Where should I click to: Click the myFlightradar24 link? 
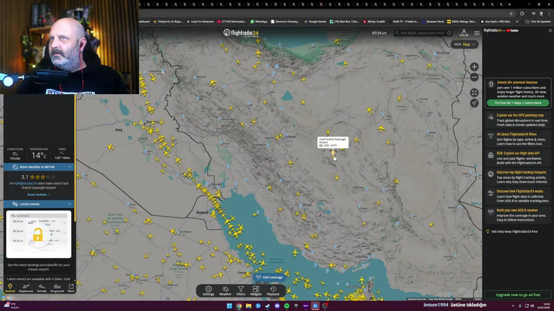coord(24,183)
